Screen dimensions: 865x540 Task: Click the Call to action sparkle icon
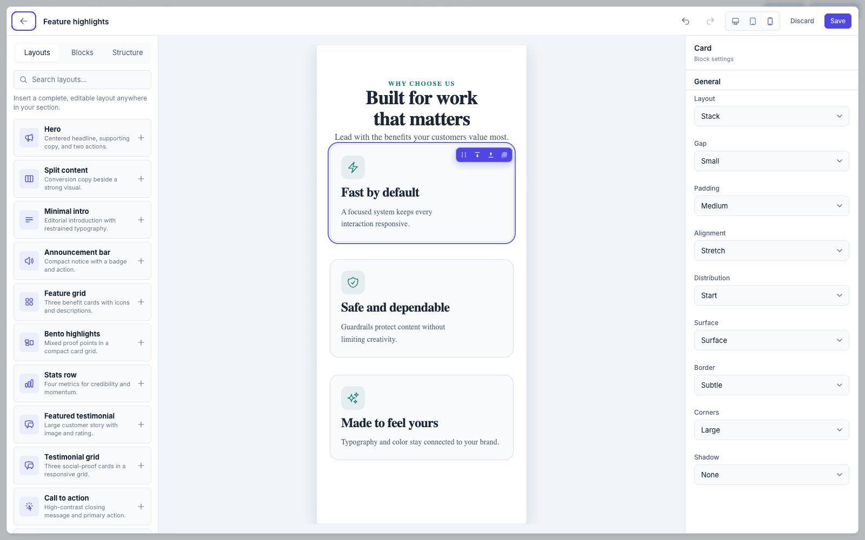coord(29,507)
